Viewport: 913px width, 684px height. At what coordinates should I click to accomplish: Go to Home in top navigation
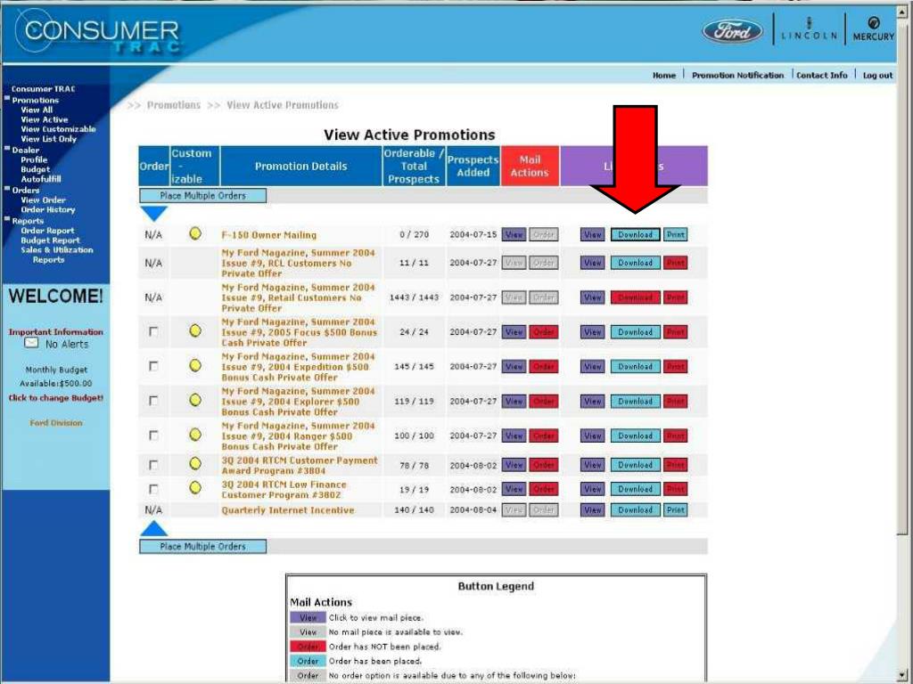point(664,76)
